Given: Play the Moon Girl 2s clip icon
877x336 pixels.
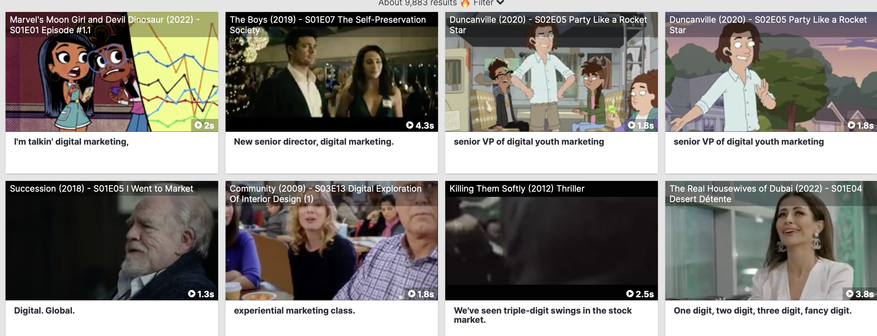Looking at the screenshot, I should (199, 125).
